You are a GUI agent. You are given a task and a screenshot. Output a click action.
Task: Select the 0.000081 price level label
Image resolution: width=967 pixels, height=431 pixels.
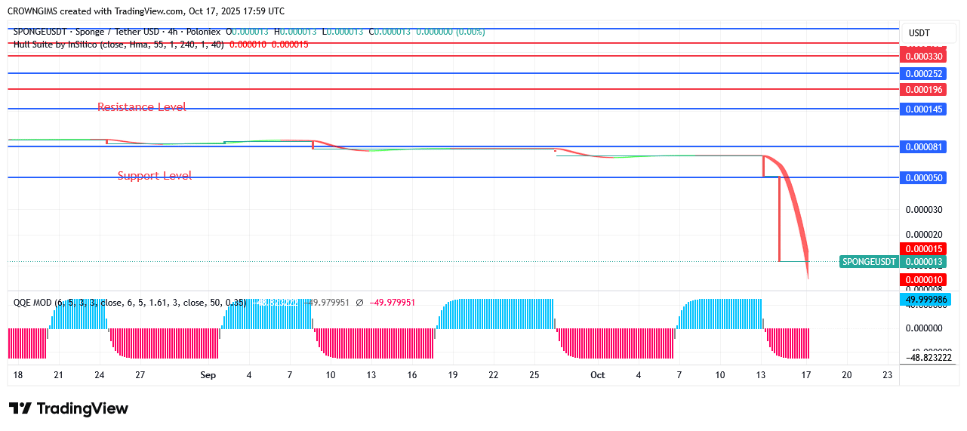[x=924, y=146]
